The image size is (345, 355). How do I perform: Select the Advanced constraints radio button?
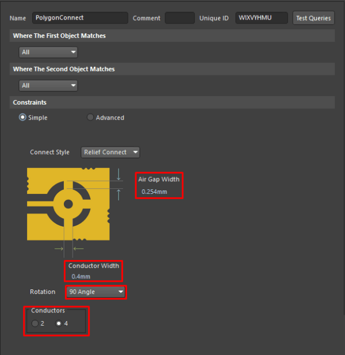90,117
